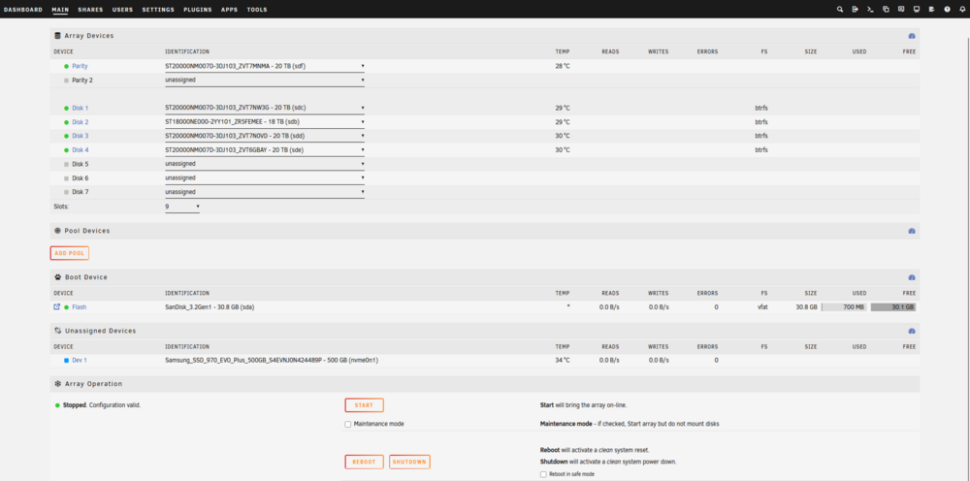This screenshot has height=481, width=970.
Task: Click the Reboot button
Action: (364, 462)
